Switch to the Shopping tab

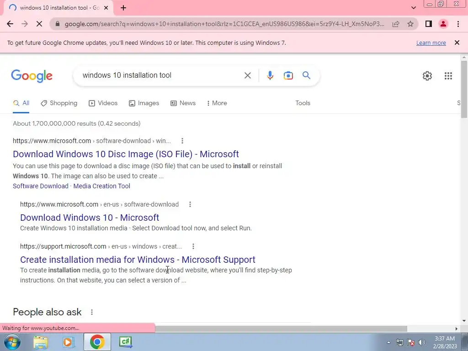[x=59, y=103]
